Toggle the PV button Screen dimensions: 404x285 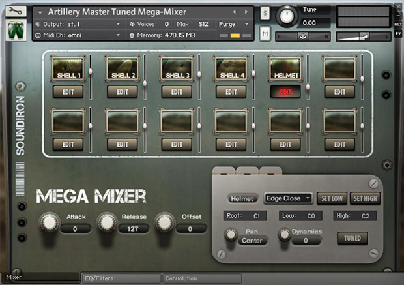coord(398,33)
